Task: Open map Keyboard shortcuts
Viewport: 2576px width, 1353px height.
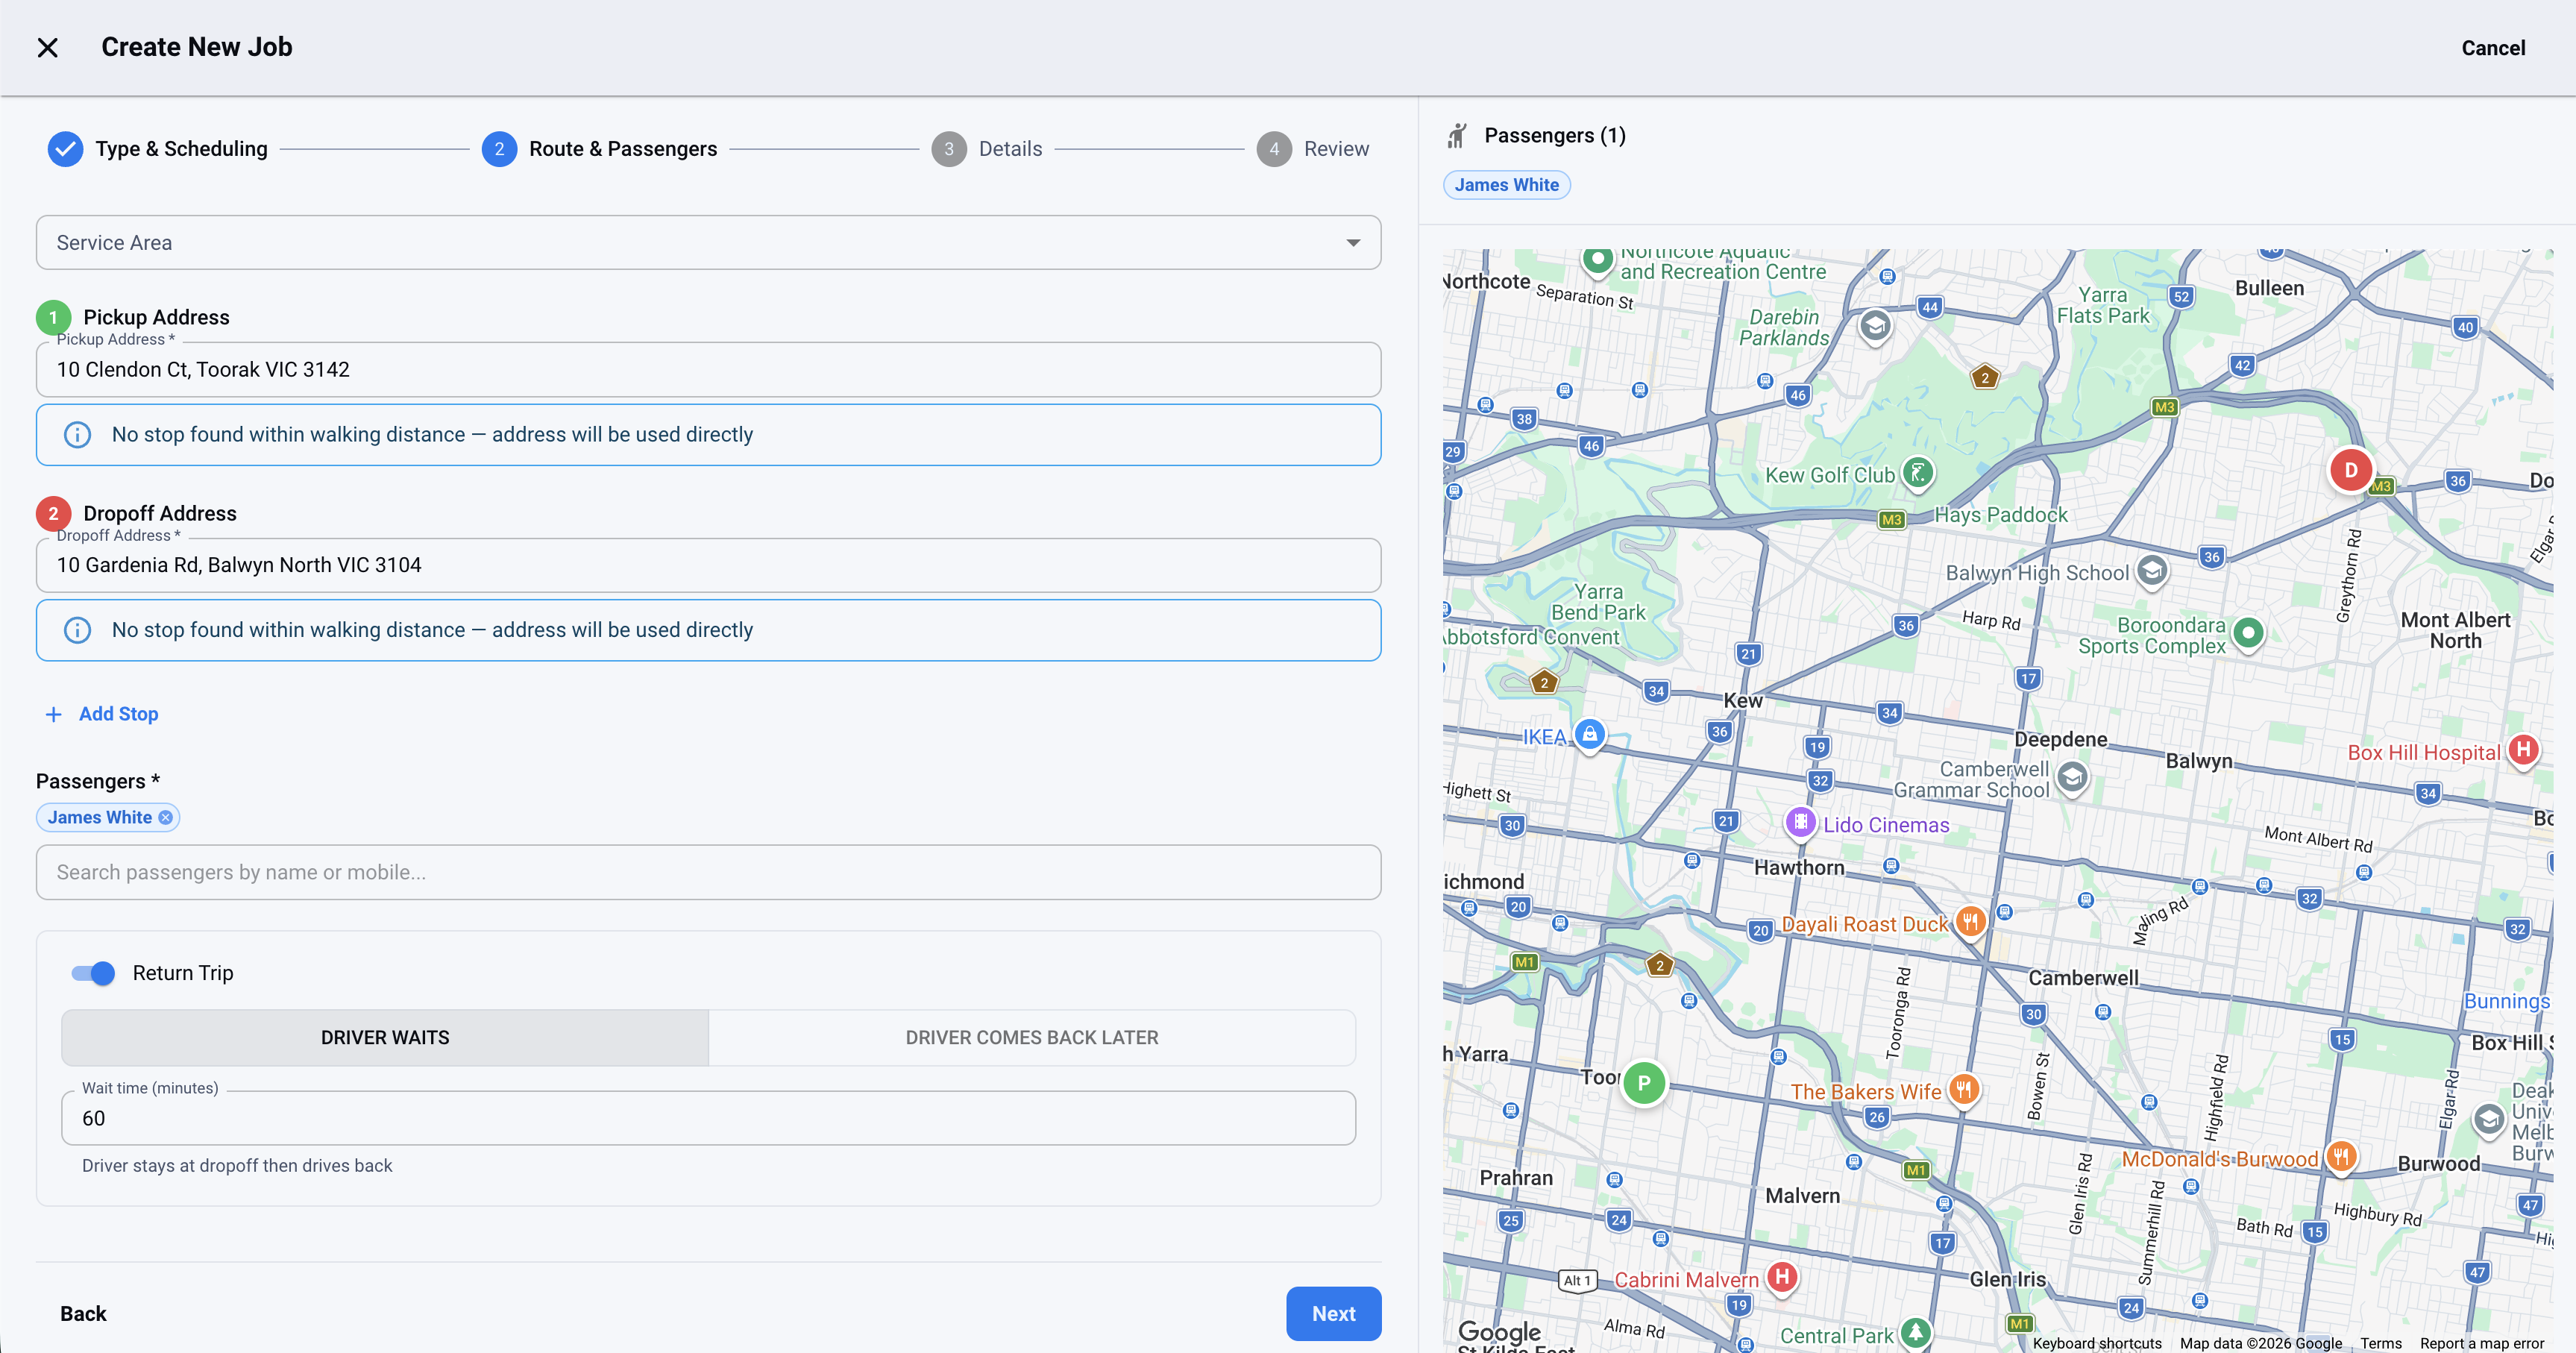Action: (x=2096, y=1343)
